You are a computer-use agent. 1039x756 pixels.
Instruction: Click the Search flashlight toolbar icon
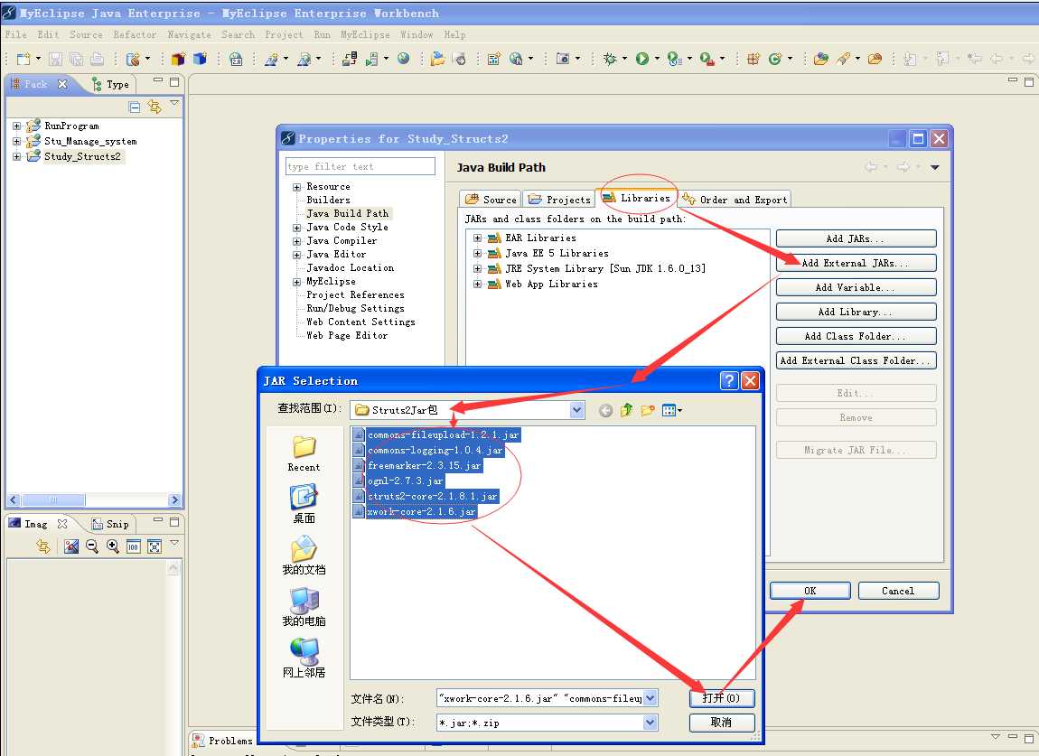(844, 59)
